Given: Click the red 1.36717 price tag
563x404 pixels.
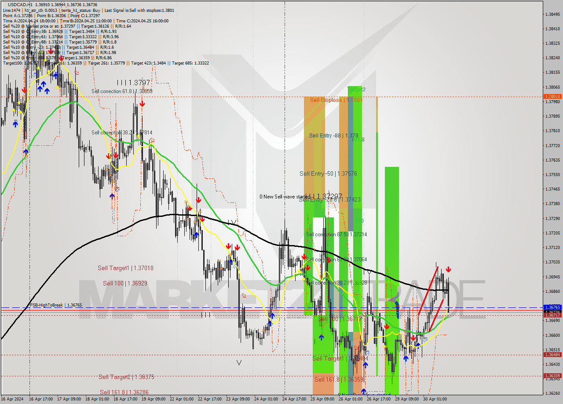Looking at the screenshot, I should tap(552, 315).
